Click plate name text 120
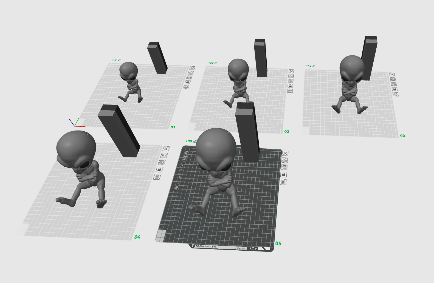Image resolution: width=434 pixels, height=283 pixels. (211, 63)
